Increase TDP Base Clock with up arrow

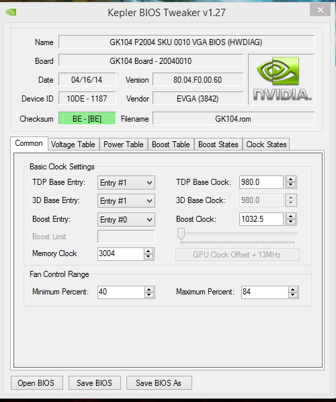point(290,179)
